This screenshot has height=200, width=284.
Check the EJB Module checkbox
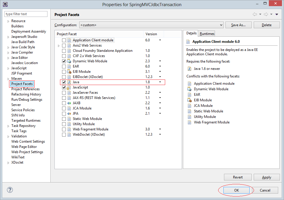pyautogui.click(x=64, y=72)
